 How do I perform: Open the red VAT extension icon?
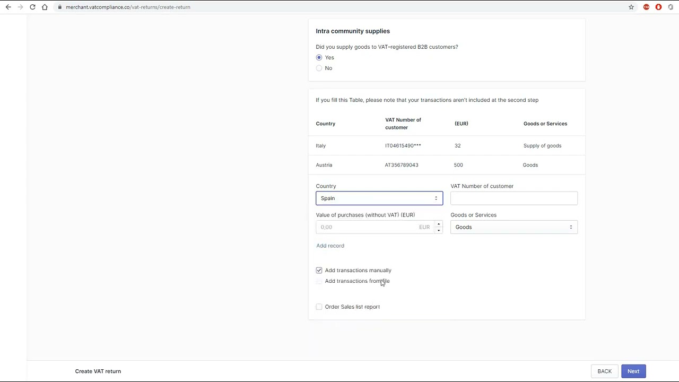(646, 7)
